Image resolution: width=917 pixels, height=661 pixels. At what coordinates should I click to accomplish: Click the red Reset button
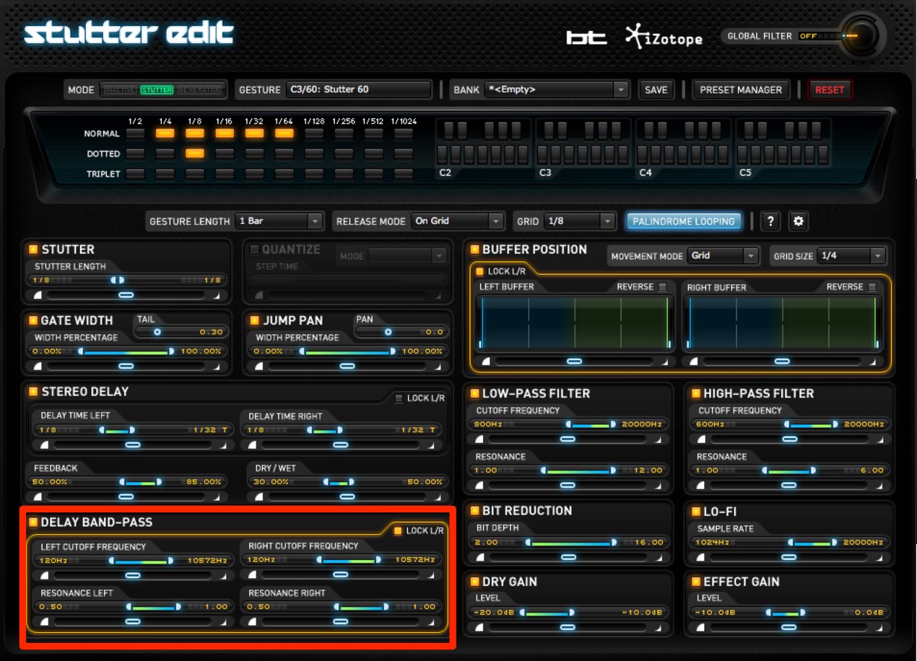(830, 89)
